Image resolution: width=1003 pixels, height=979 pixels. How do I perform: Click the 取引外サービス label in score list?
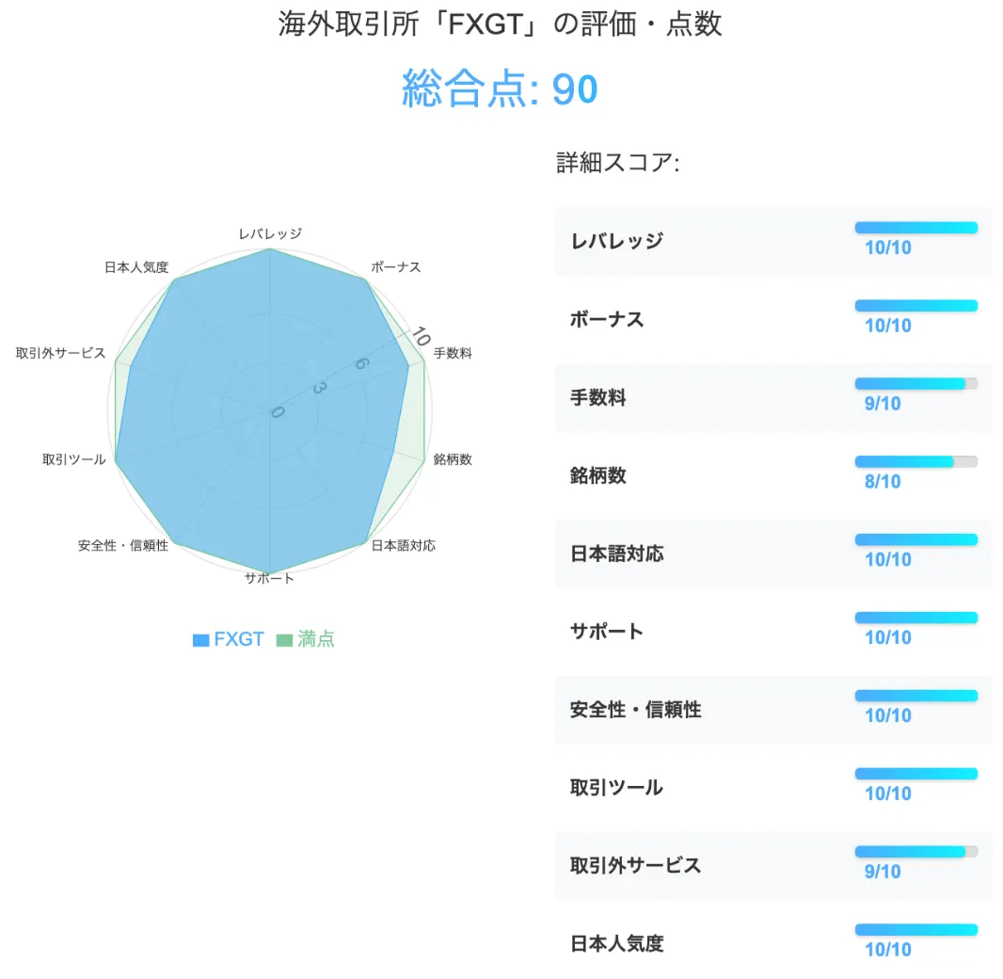(635, 866)
